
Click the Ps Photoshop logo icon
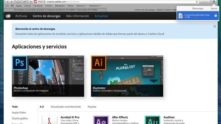tap(20, 63)
